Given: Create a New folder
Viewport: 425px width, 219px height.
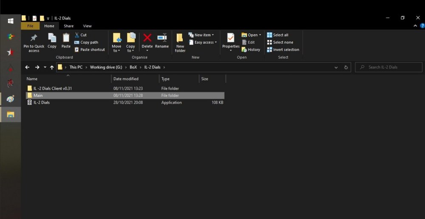Looking at the screenshot, I should coord(180,43).
